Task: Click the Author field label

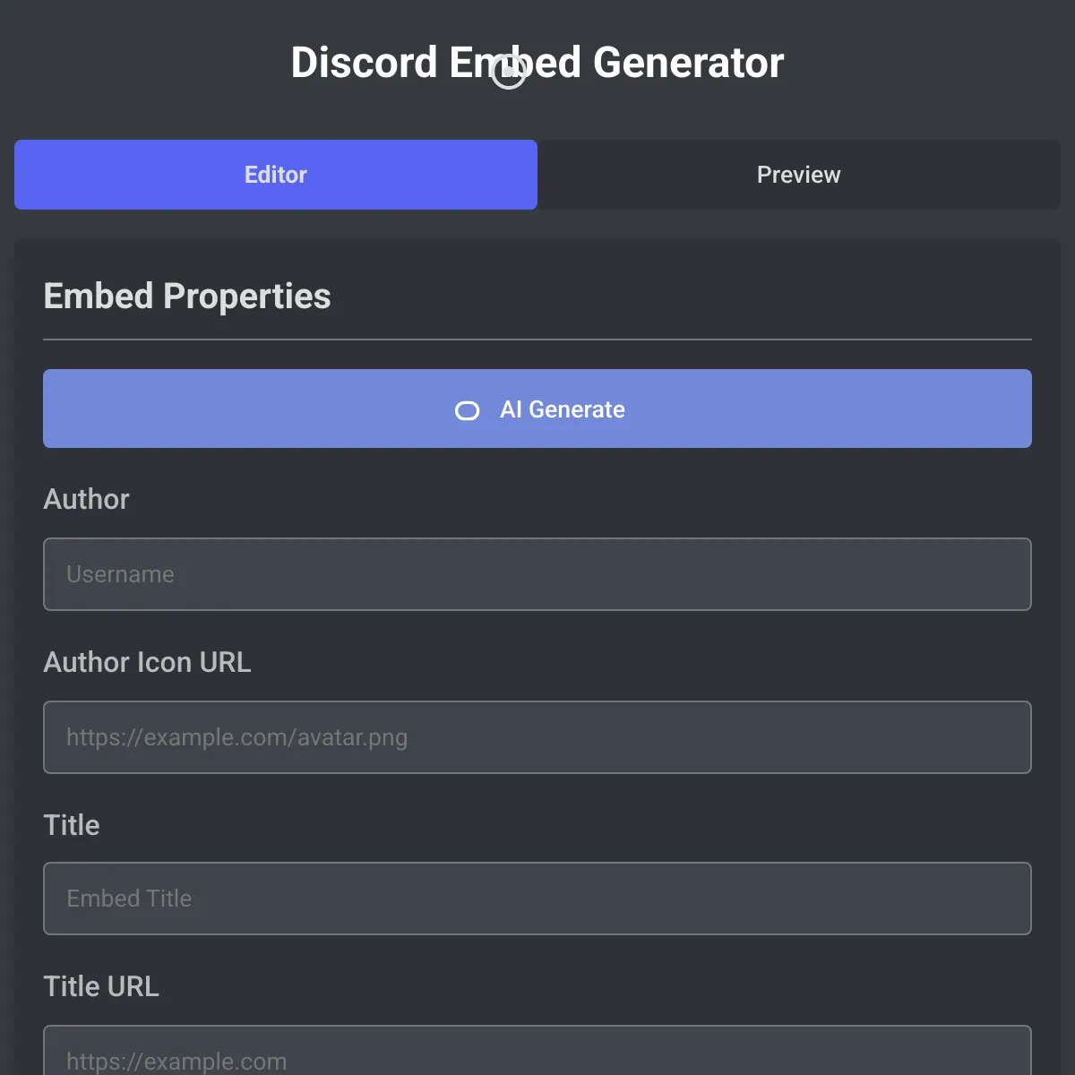Action: coord(86,500)
